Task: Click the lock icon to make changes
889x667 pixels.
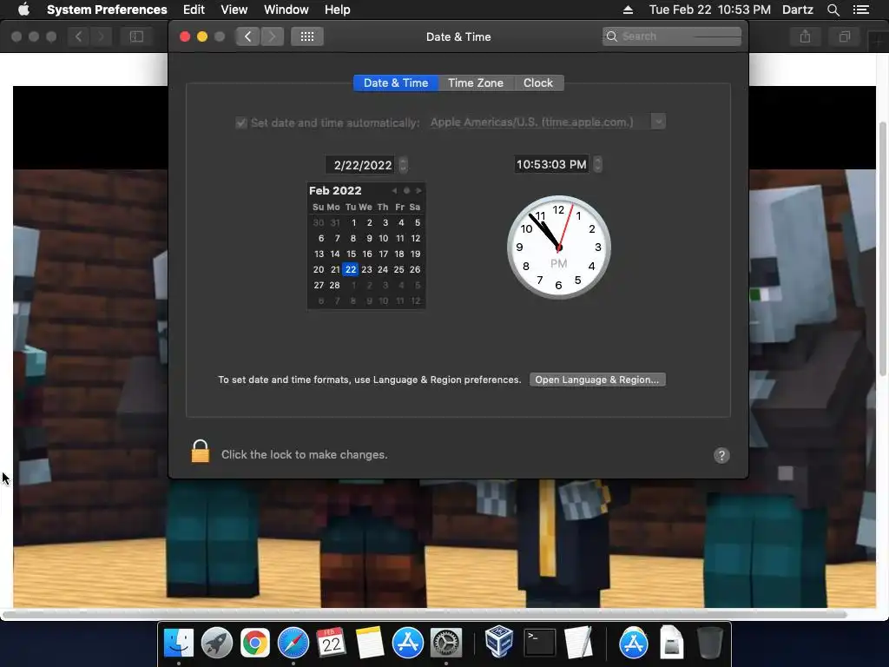Action: coord(201,452)
